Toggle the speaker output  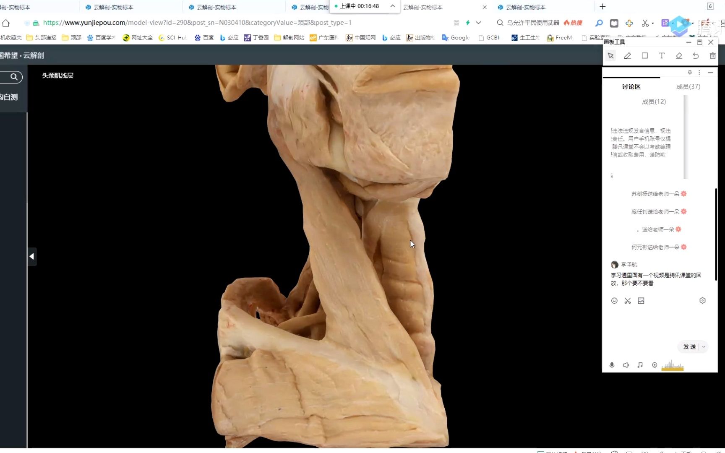[x=626, y=365]
